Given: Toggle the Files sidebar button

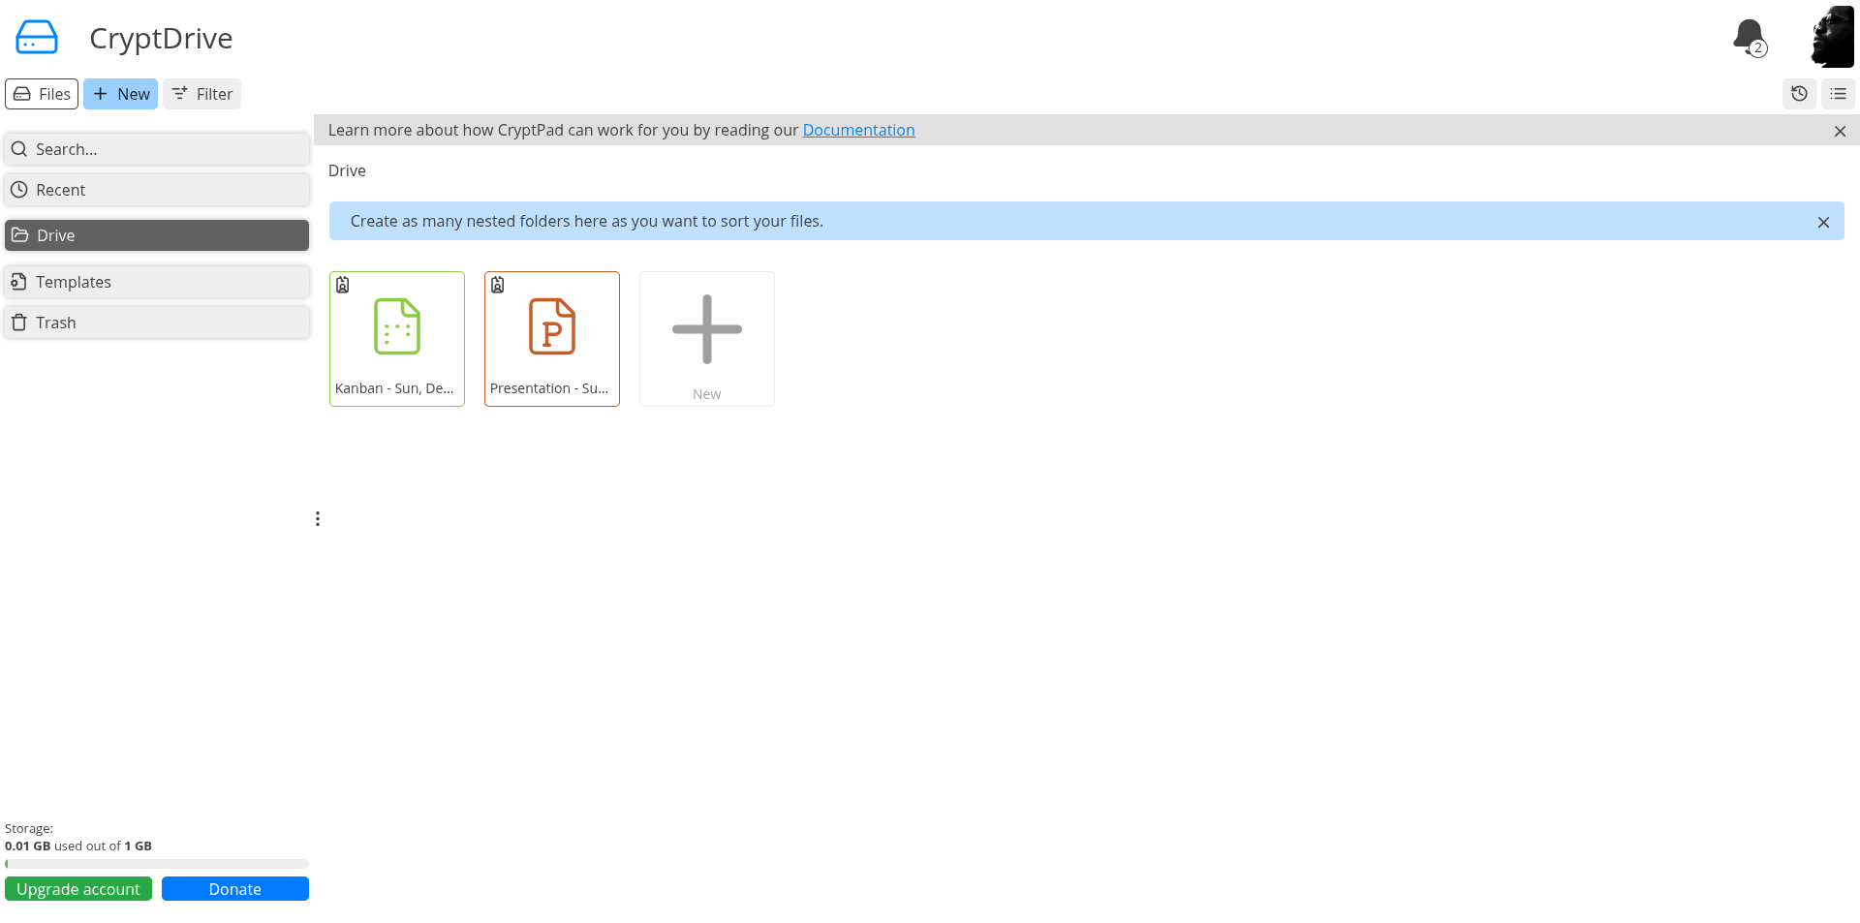Looking at the screenshot, I should [x=42, y=94].
